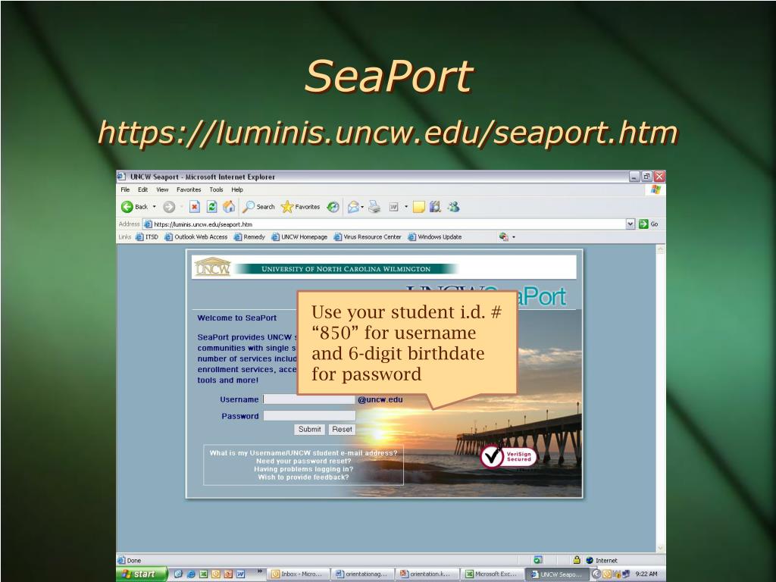Click 'What is my Username' help link
This screenshot has width=776, height=582.
pyautogui.click(x=303, y=453)
